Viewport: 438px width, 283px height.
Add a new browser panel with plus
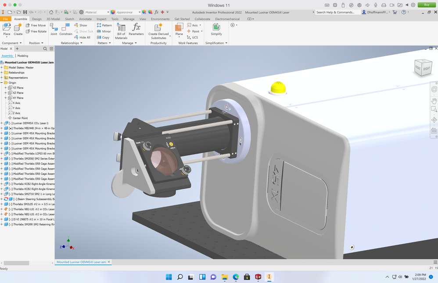pyautogui.click(x=17, y=49)
